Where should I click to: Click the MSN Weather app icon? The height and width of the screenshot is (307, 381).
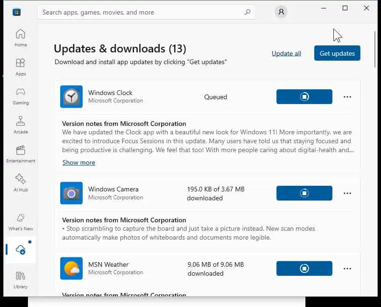click(x=71, y=268)
